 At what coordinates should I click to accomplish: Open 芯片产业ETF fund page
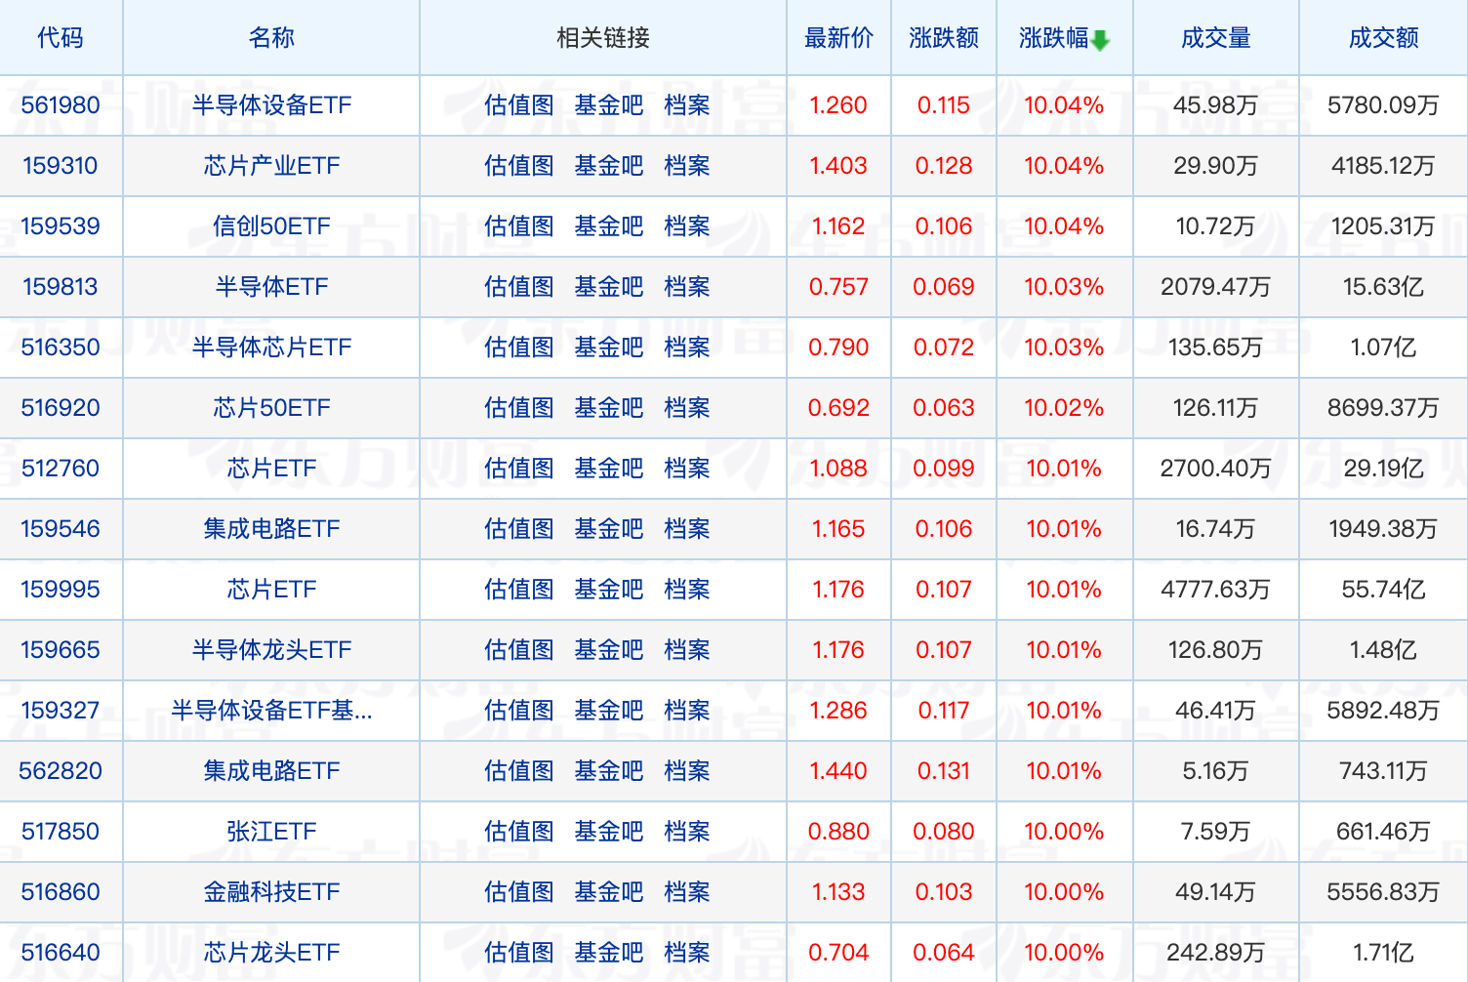click(271, 166)
